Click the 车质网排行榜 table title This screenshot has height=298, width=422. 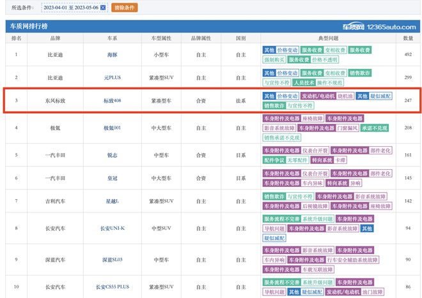click(29, 26)
